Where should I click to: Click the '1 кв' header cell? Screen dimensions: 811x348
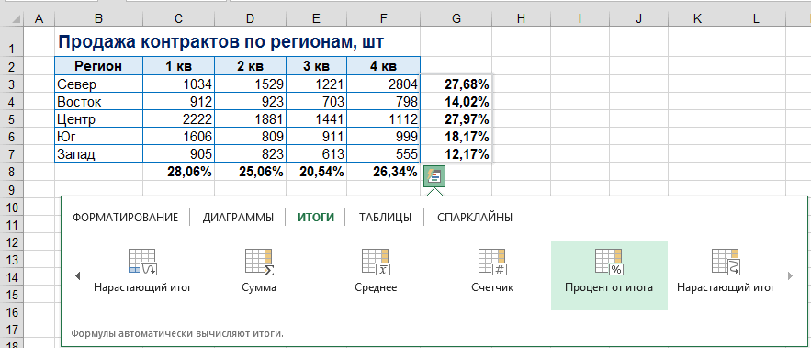(178, 66)
